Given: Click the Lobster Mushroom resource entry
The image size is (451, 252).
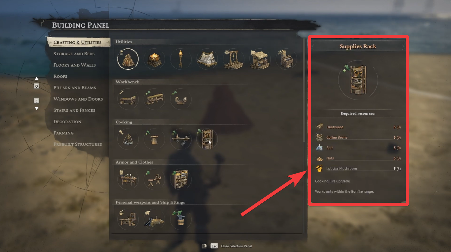Looking at the screenshot, I should point(358,169).
